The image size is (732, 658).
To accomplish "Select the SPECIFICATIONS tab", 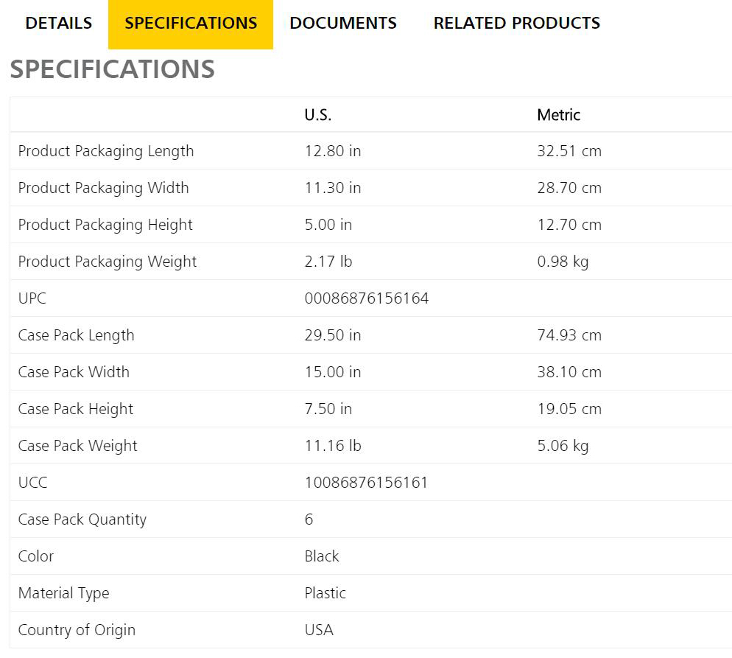I will pyautogui.click(x=191, y=23).
